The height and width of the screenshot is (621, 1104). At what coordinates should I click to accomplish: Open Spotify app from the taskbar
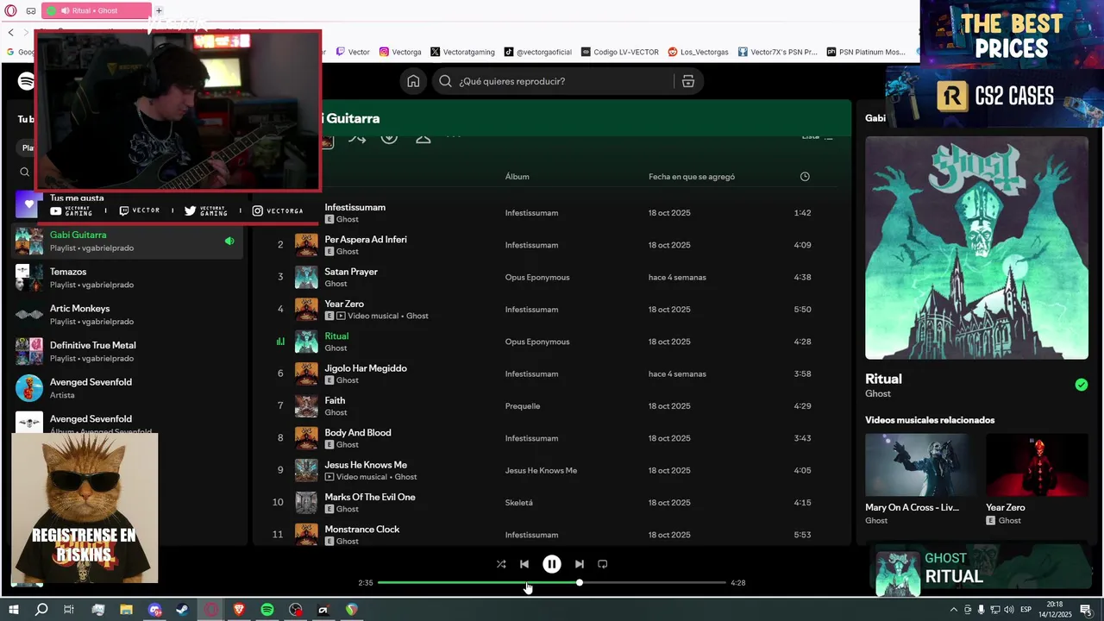tap(267, 610)
